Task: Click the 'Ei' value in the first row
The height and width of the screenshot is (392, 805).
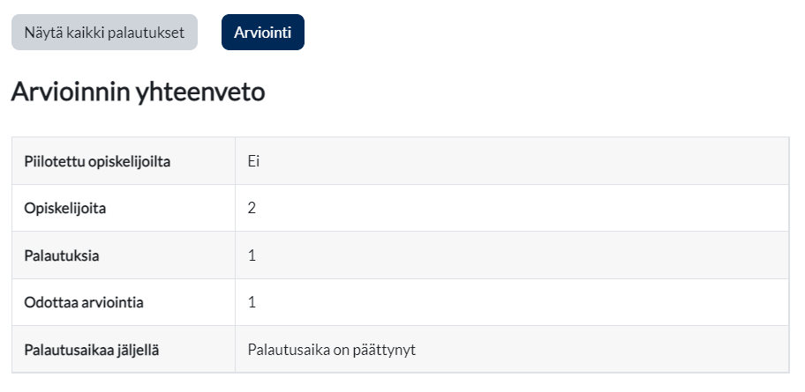Action: [x=253, y=161]
